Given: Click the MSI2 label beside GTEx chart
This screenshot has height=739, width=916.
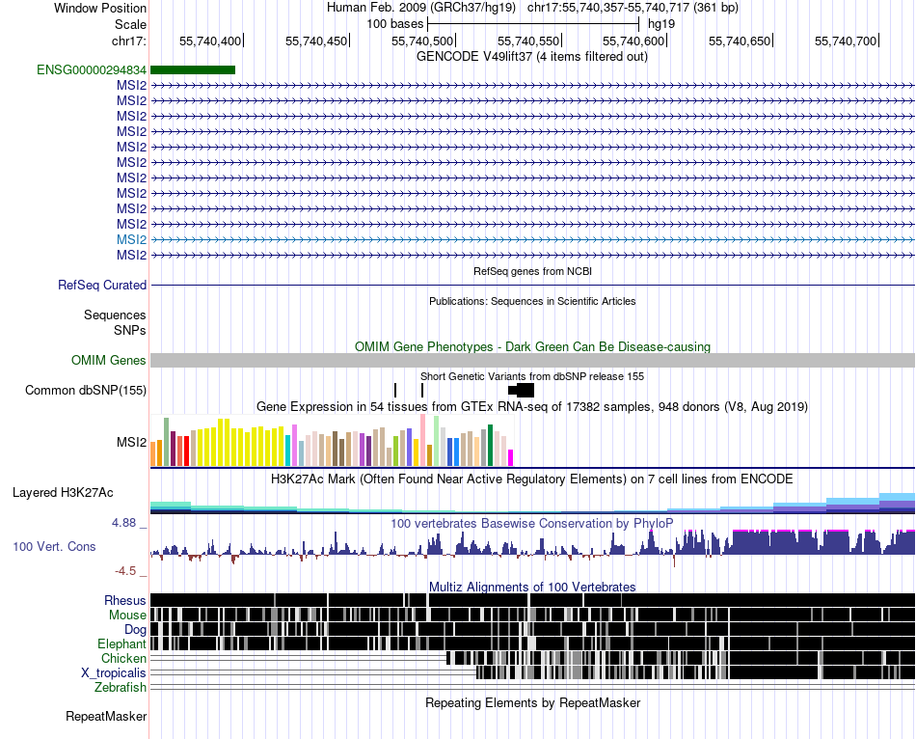Looking at the screenshot, I should coord(131,443).
